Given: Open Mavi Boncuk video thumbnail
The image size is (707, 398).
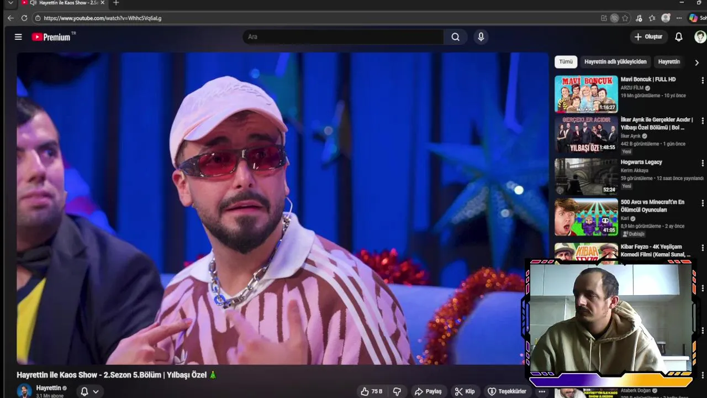Looking at the screenshot, I should (x=586, y=94).
